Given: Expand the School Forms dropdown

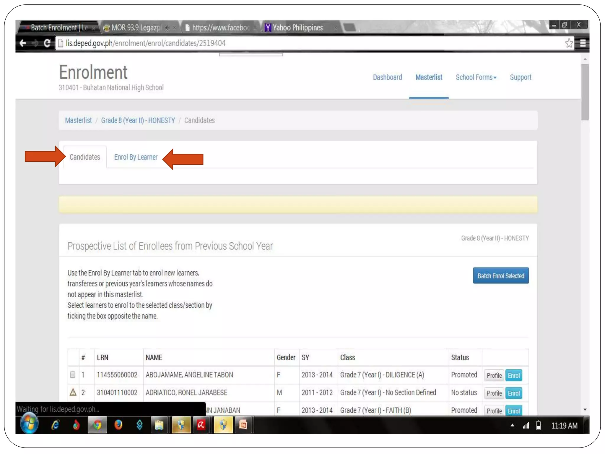Looking at the screenshot, I should [476, 77].
